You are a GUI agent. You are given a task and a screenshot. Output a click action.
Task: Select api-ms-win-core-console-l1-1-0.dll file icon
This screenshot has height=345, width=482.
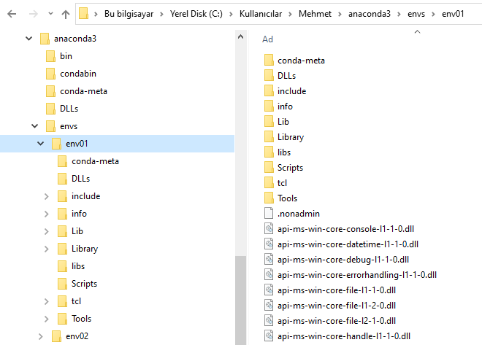click(x=269, y=229)
